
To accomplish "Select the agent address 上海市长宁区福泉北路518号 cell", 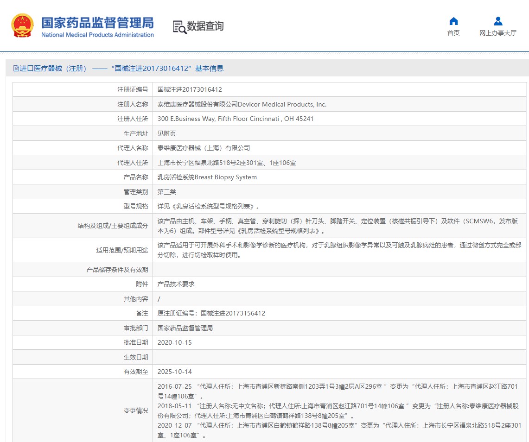I will point(339,163).
